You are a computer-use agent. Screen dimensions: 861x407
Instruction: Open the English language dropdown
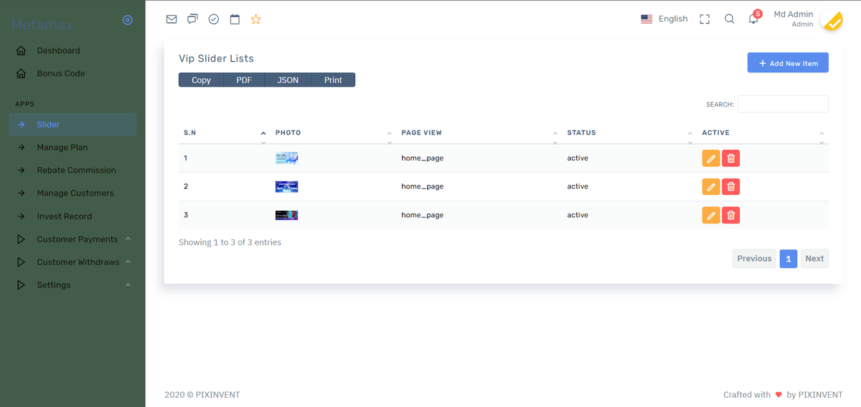pos(664,19)
